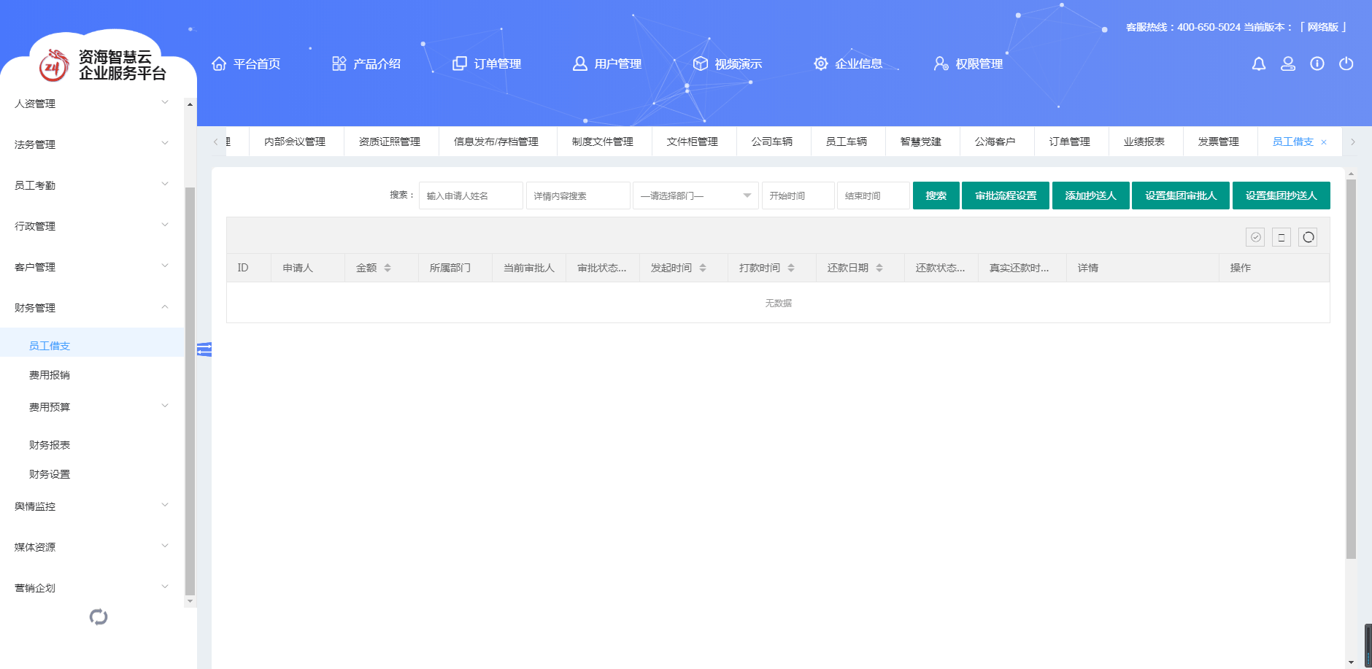Open the notification bell icon
This screenshot has height=669, width=1372.
(x=1259, y=64)
